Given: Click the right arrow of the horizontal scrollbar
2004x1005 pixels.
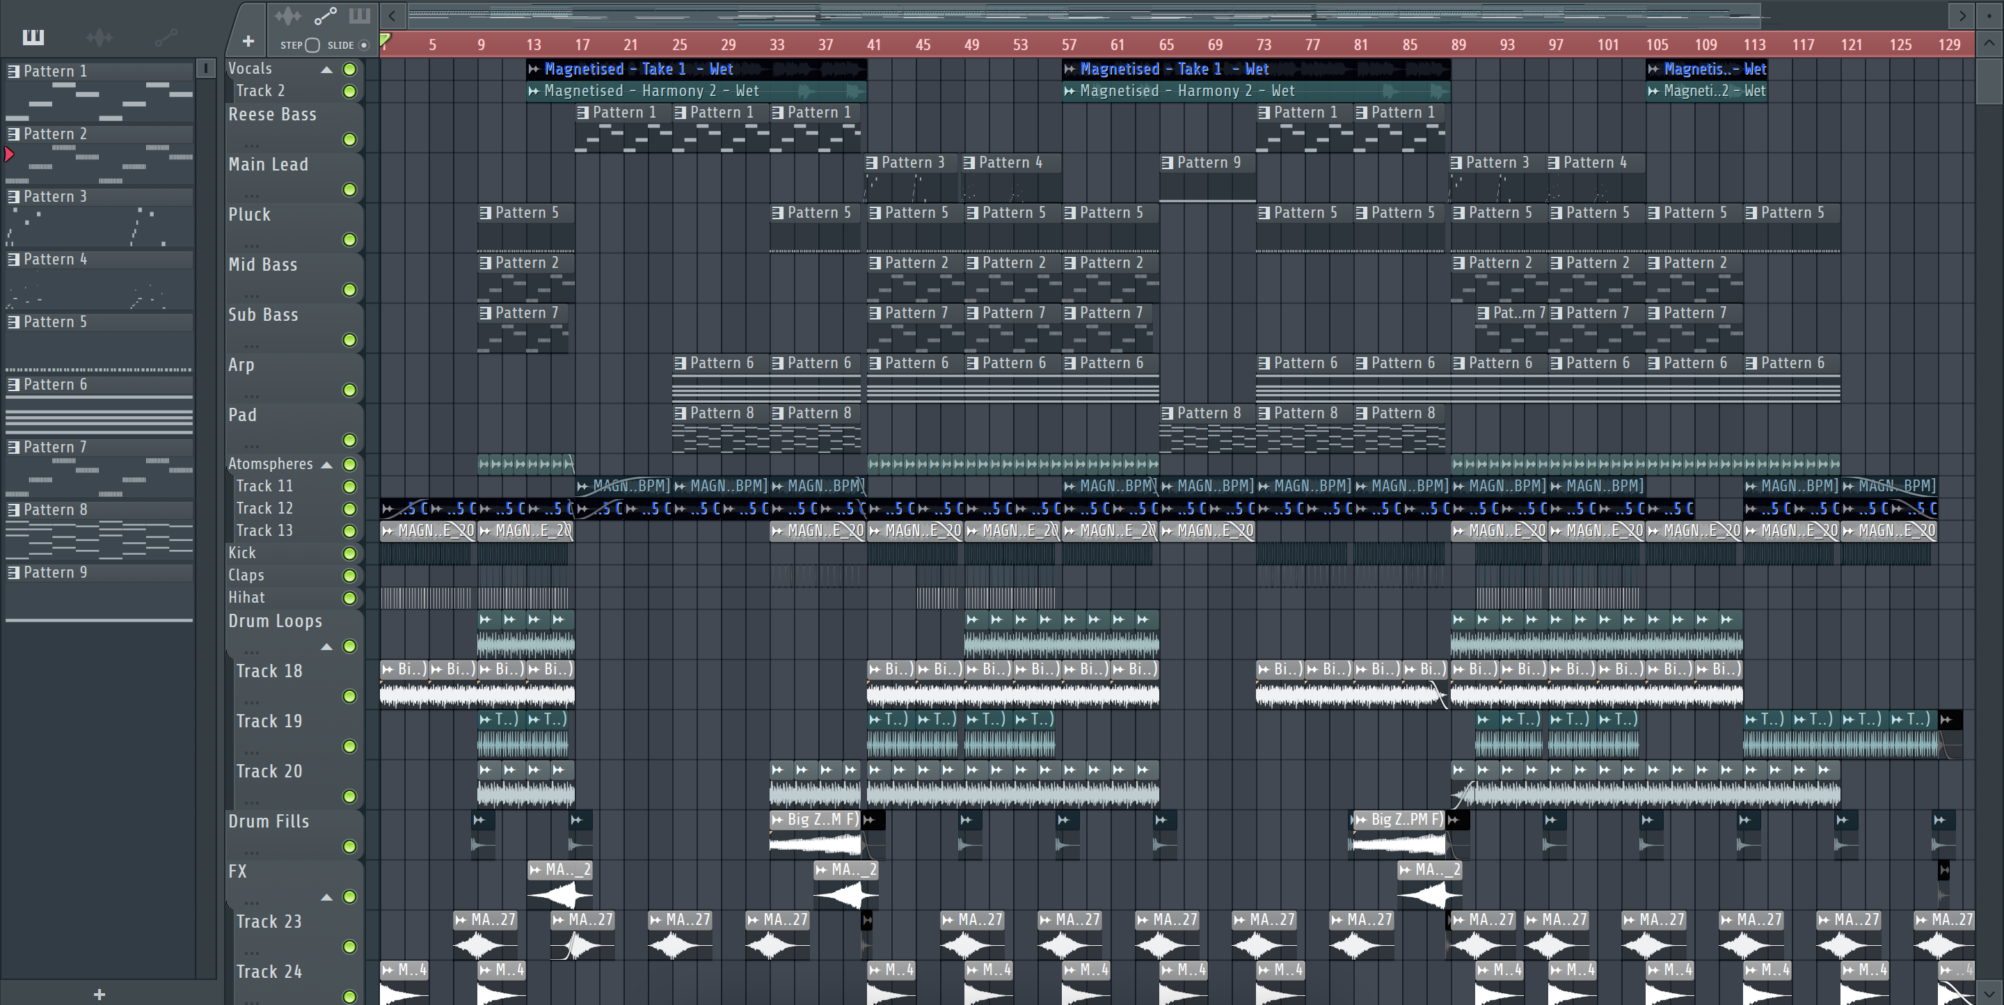Looking at the screenshot, I should point(1962,15).
